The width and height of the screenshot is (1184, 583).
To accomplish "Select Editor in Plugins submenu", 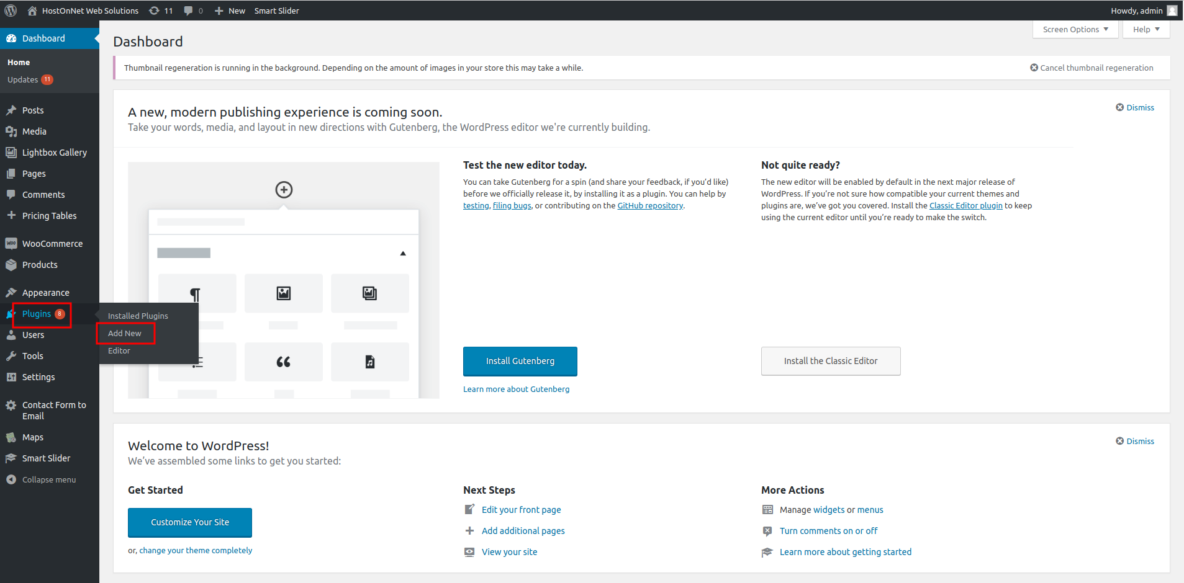I will coord(119,350).
